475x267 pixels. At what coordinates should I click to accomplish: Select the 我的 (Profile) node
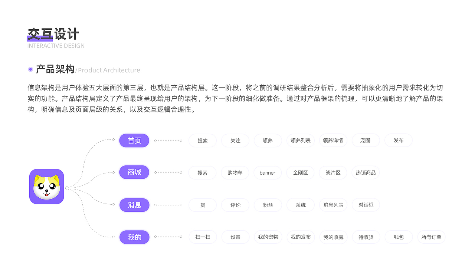(134, 237)
